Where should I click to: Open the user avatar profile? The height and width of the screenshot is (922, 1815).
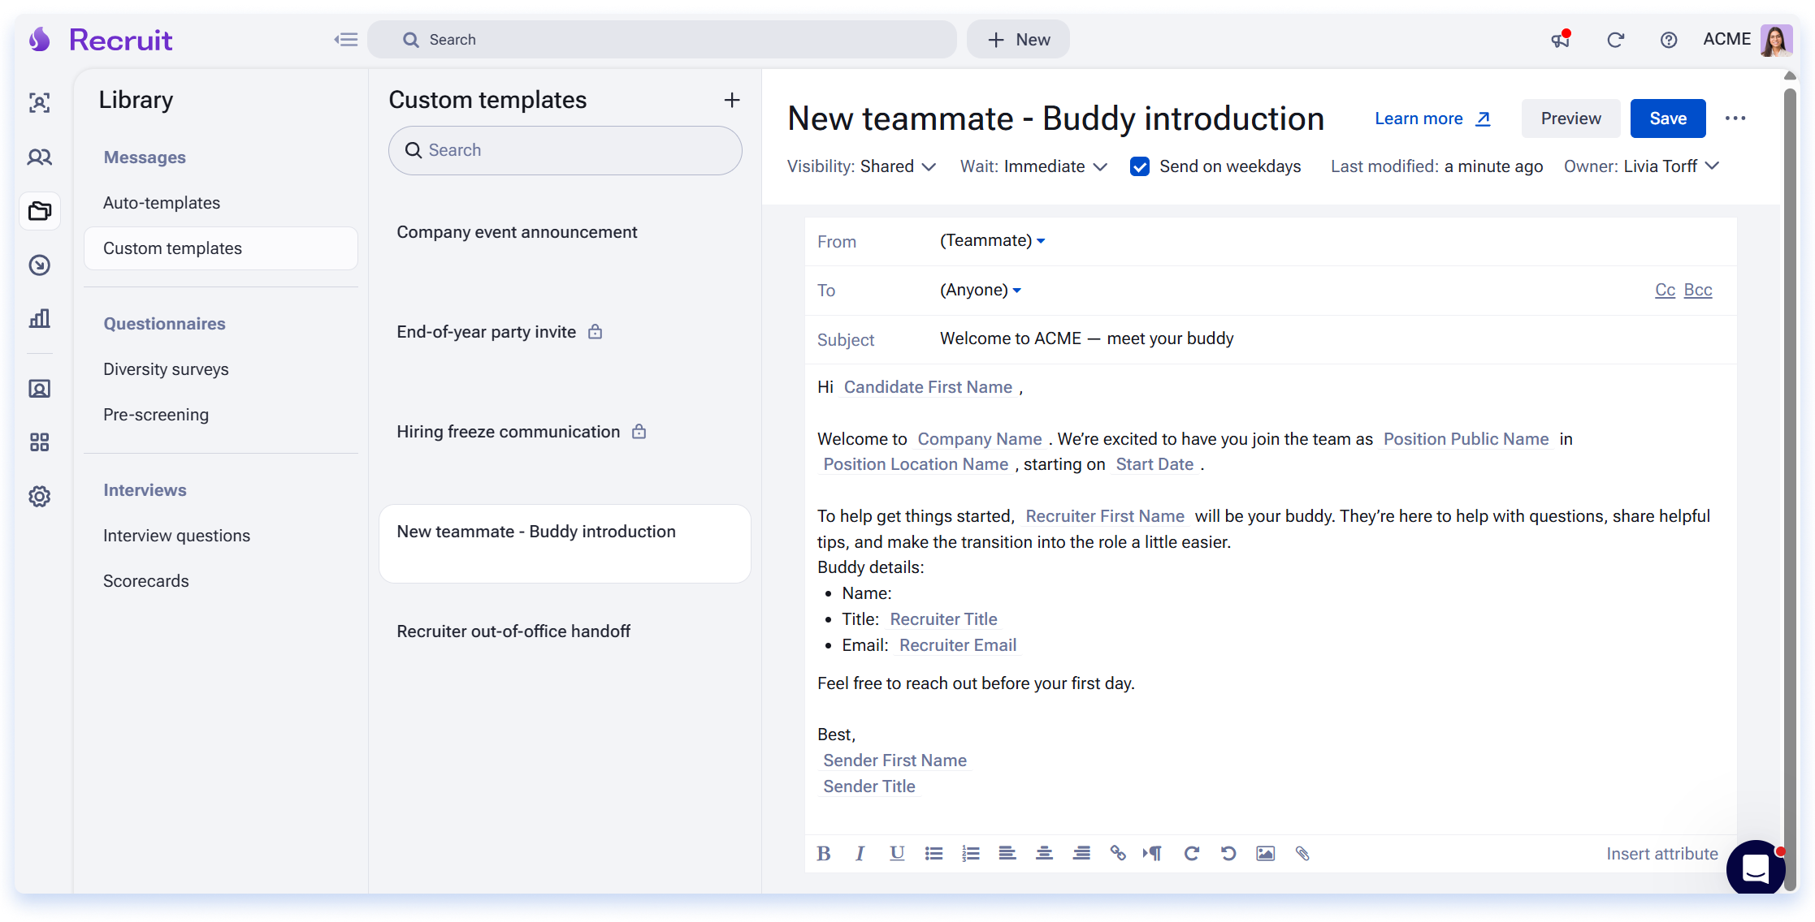[1776, 40]
